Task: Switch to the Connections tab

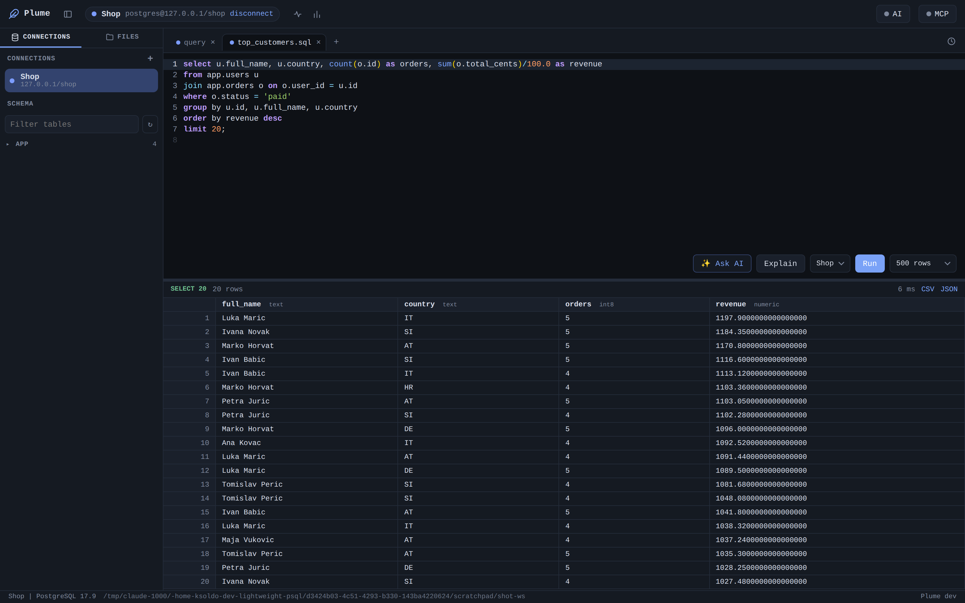Action: point(41,37)
